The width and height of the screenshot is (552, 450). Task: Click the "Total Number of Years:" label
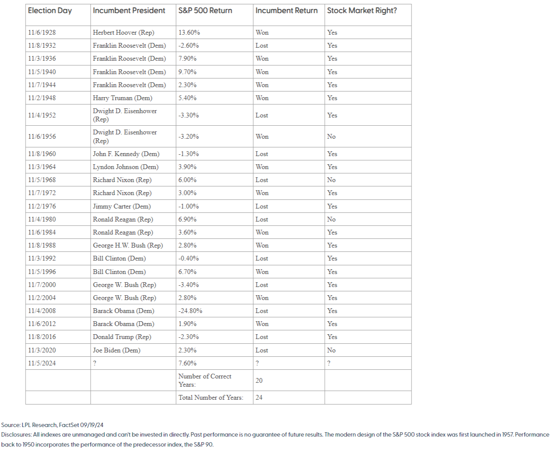pyautogui.click(x=211, y=398)
